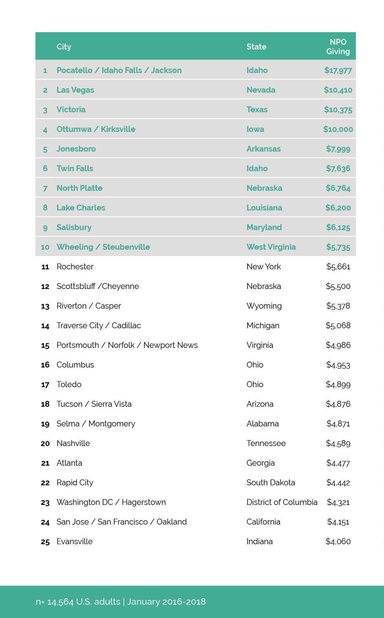The image size is (384, 618).
Task: Select North Platte's $6,764 amount
Action: tap(338, 188)
